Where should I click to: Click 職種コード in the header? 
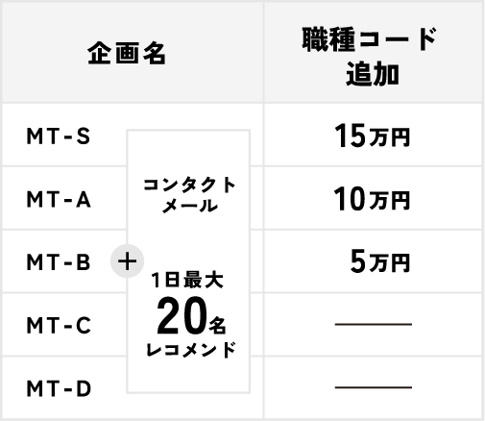(x=370, y=39)
